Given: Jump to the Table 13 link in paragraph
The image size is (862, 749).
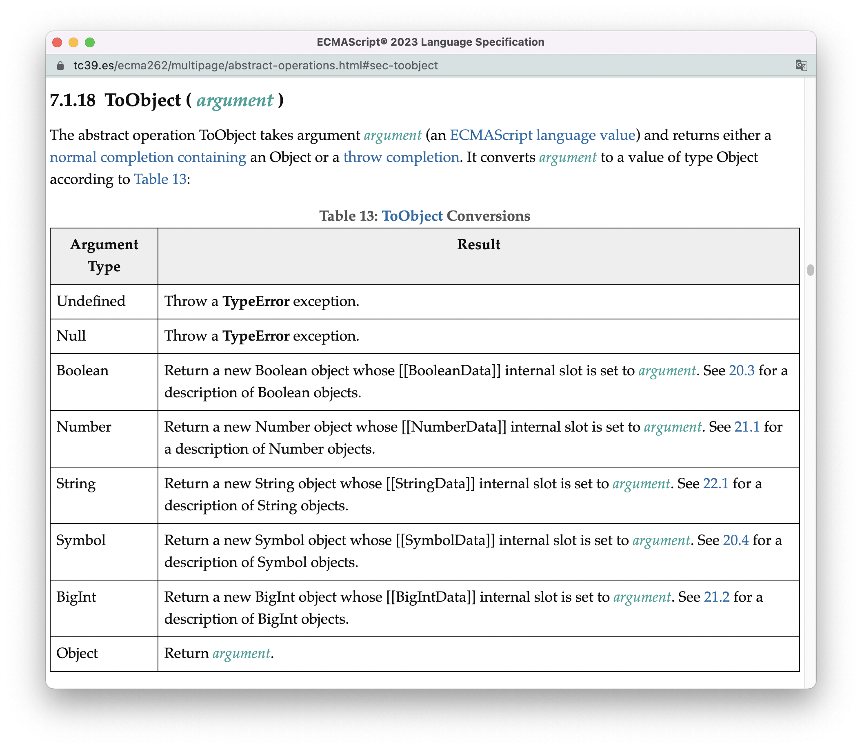Looking at the screenshot, I should point(160,179).
